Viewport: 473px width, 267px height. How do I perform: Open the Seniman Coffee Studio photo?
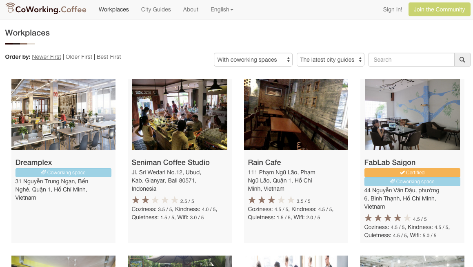[180, 115]
